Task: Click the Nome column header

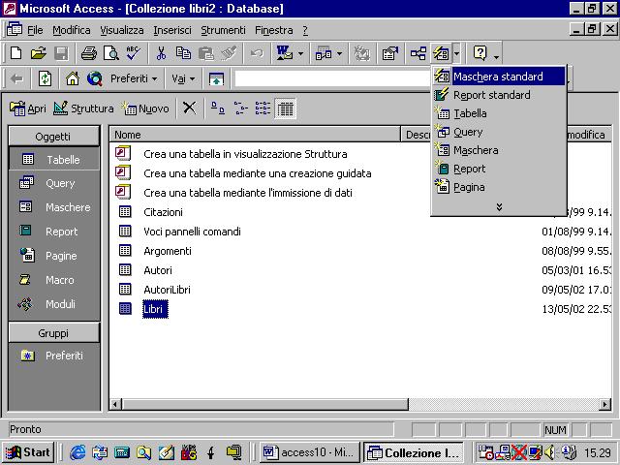Action: click(255, 135)
